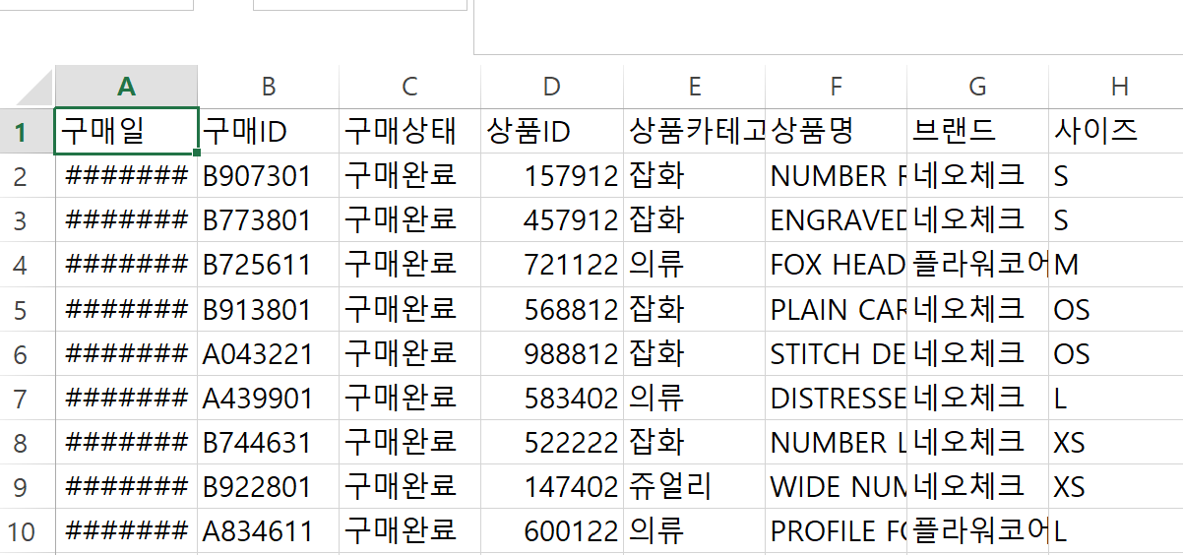Select cell B922801
1183x555 pixels.
(269, 486)
